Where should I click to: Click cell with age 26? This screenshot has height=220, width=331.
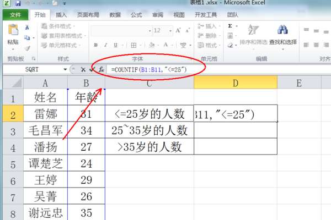click(86, 196)
